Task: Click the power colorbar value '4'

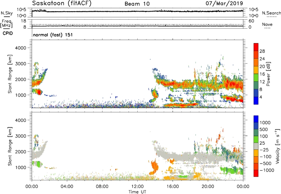Action: point(261,97)
